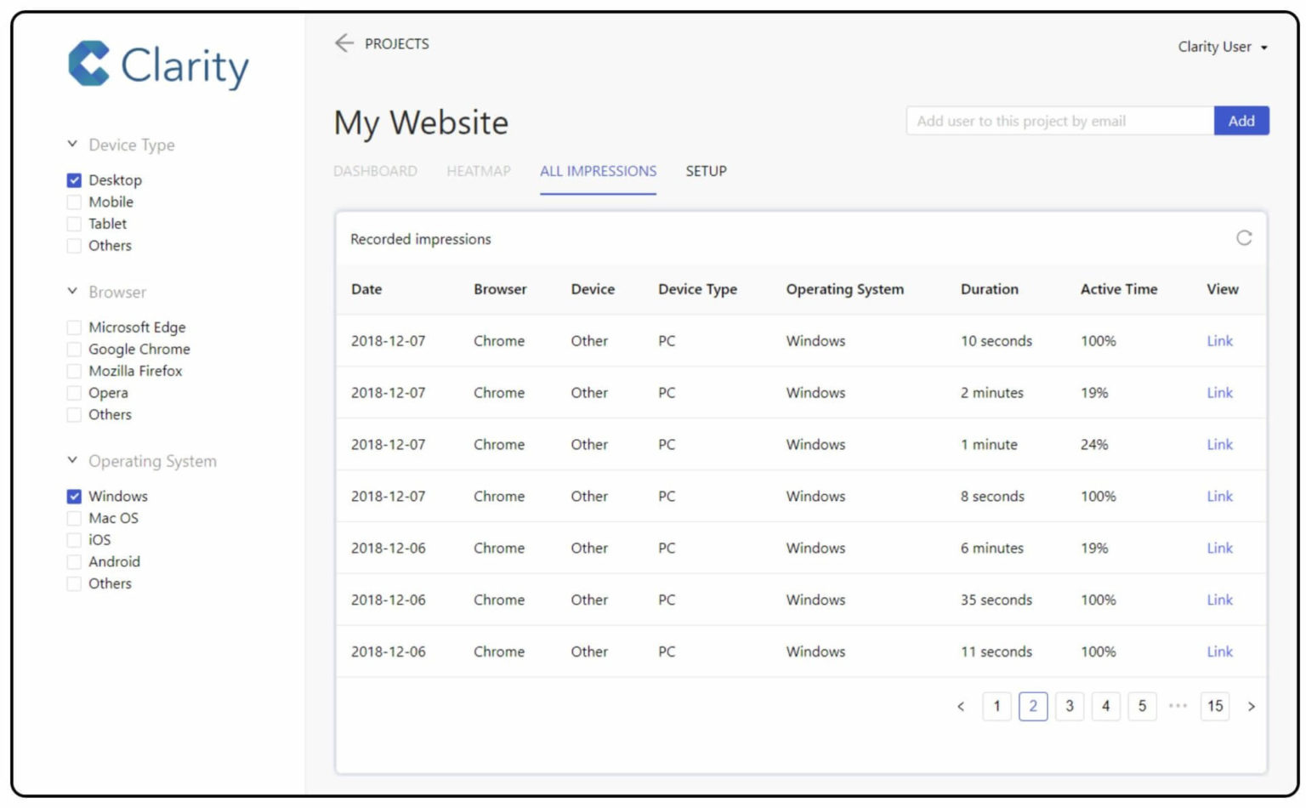The height and width of the screenshot is (808, 1306).
Task: Click the back arrow beside PROJECTS
Action: point(344,43)
